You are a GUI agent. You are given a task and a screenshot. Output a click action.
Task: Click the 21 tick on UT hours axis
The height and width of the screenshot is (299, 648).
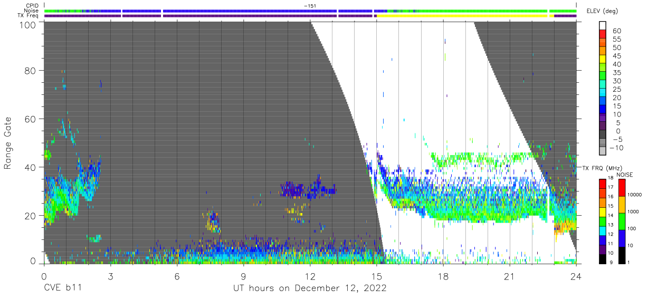[510, 276]
